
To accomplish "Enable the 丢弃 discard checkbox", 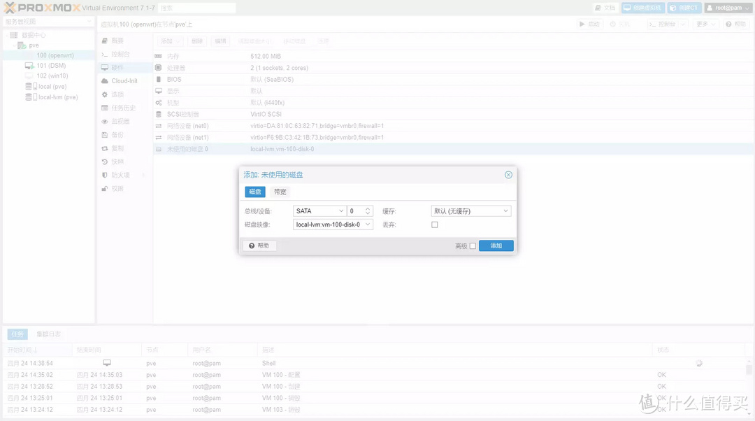I will [x=435, y=224].
